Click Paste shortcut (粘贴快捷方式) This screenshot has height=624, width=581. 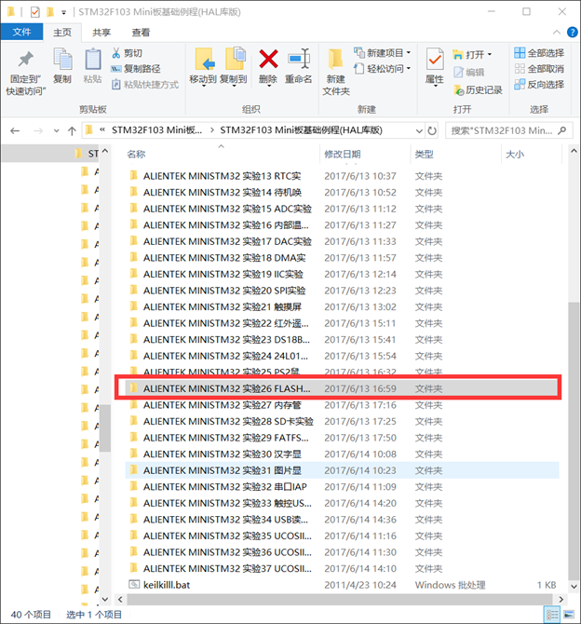tap(145, 85)
